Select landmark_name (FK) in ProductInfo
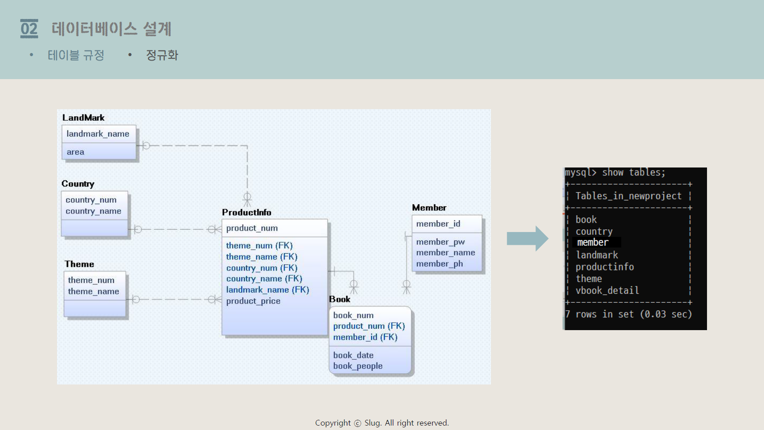 tap(268, 290)
